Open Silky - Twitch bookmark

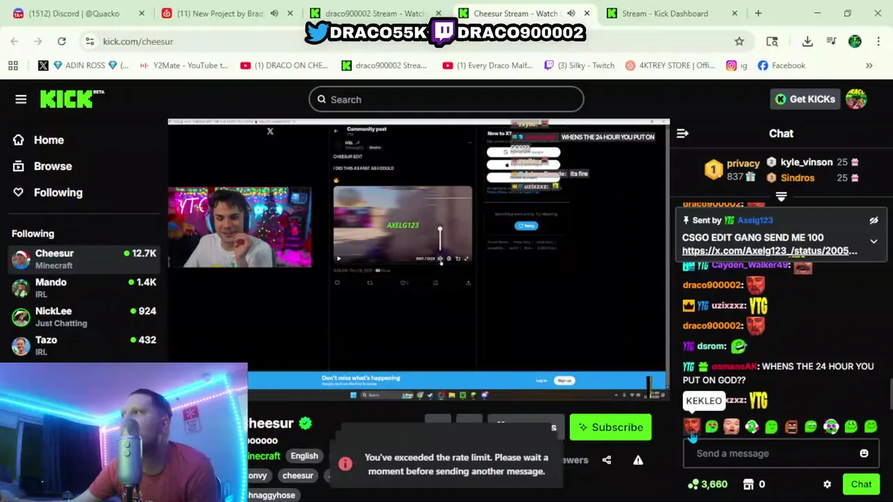point(579,66)
